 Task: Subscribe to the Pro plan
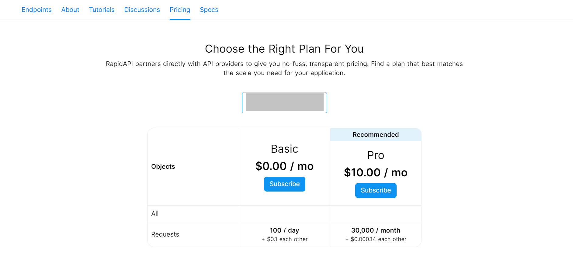[x=376, y=190]
